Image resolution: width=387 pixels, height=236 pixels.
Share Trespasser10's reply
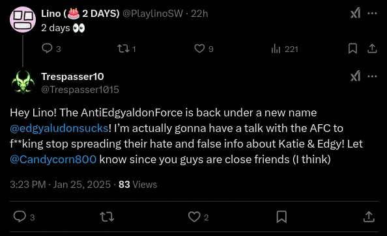coord(369,216)
